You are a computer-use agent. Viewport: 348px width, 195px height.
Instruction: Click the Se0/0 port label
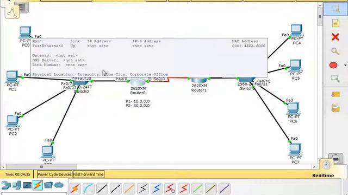tap(159, 79)
